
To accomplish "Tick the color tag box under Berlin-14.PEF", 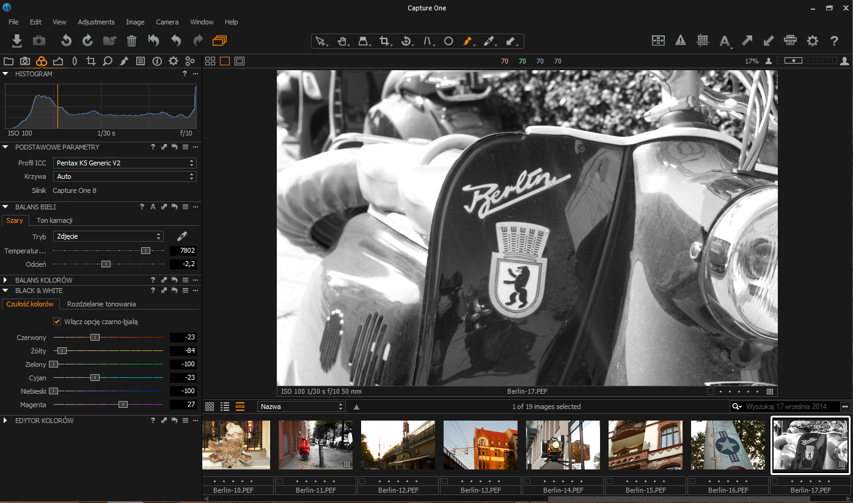I will tap(527, 481).
